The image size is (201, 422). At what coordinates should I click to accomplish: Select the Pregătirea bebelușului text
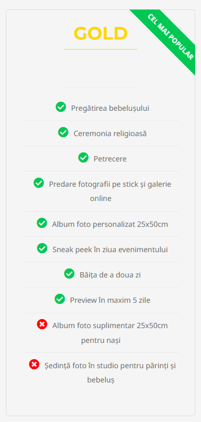(110, 108)
